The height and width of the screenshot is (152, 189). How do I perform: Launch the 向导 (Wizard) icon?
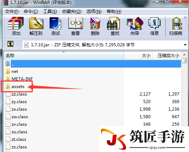pos(135,26)
